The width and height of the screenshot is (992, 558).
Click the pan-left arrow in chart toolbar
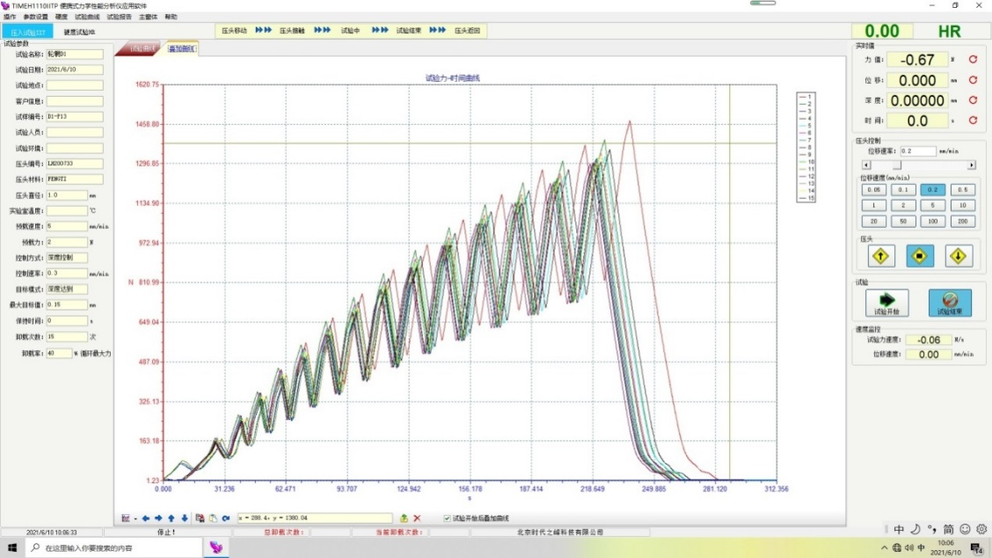click(146, 518)
